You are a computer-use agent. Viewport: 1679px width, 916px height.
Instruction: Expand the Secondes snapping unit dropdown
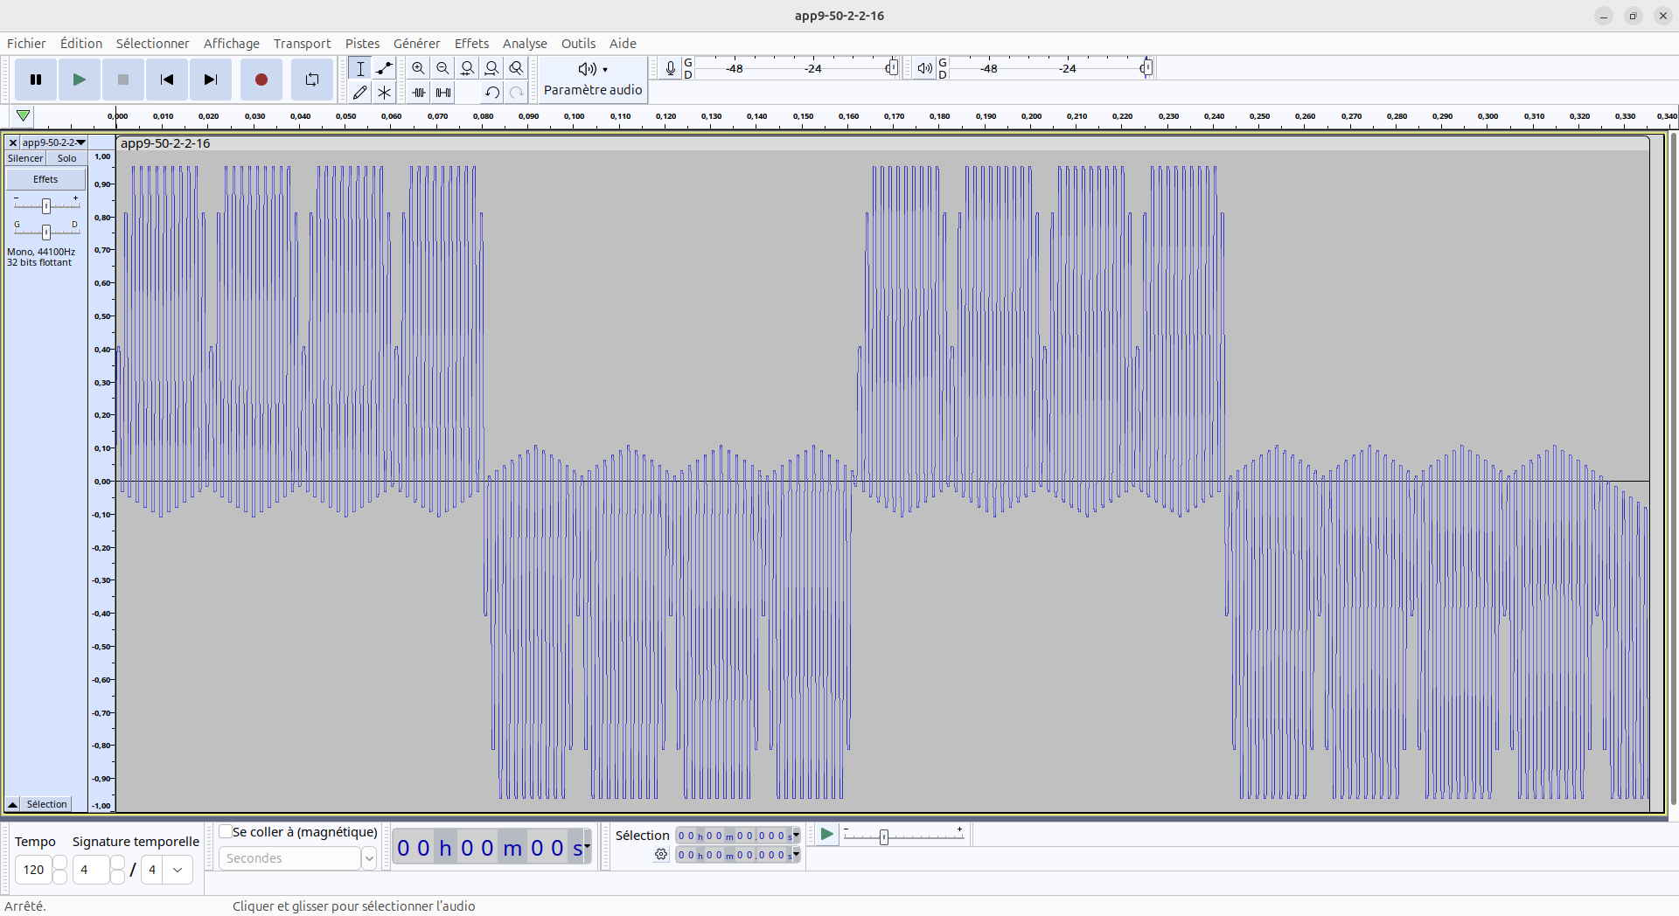click(x=369, y=858)
